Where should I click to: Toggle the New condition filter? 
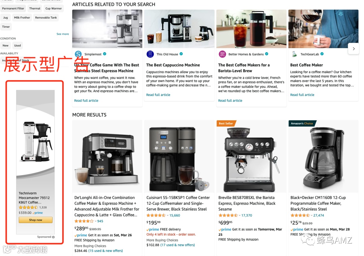[6, 45]
